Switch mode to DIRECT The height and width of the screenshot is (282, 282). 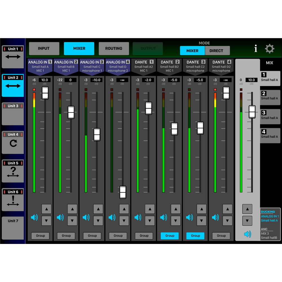click(216, 51)
